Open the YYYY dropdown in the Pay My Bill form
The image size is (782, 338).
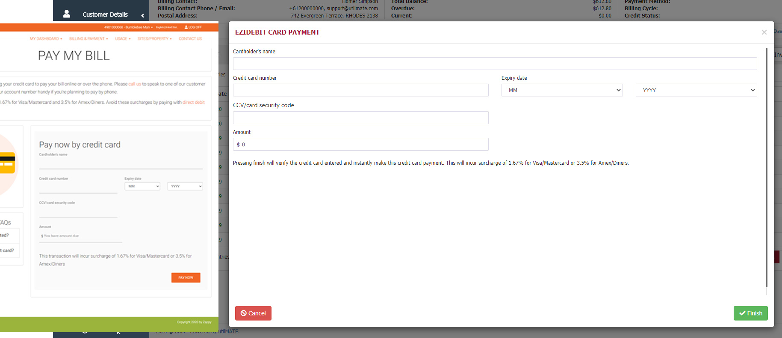[185, 186]
